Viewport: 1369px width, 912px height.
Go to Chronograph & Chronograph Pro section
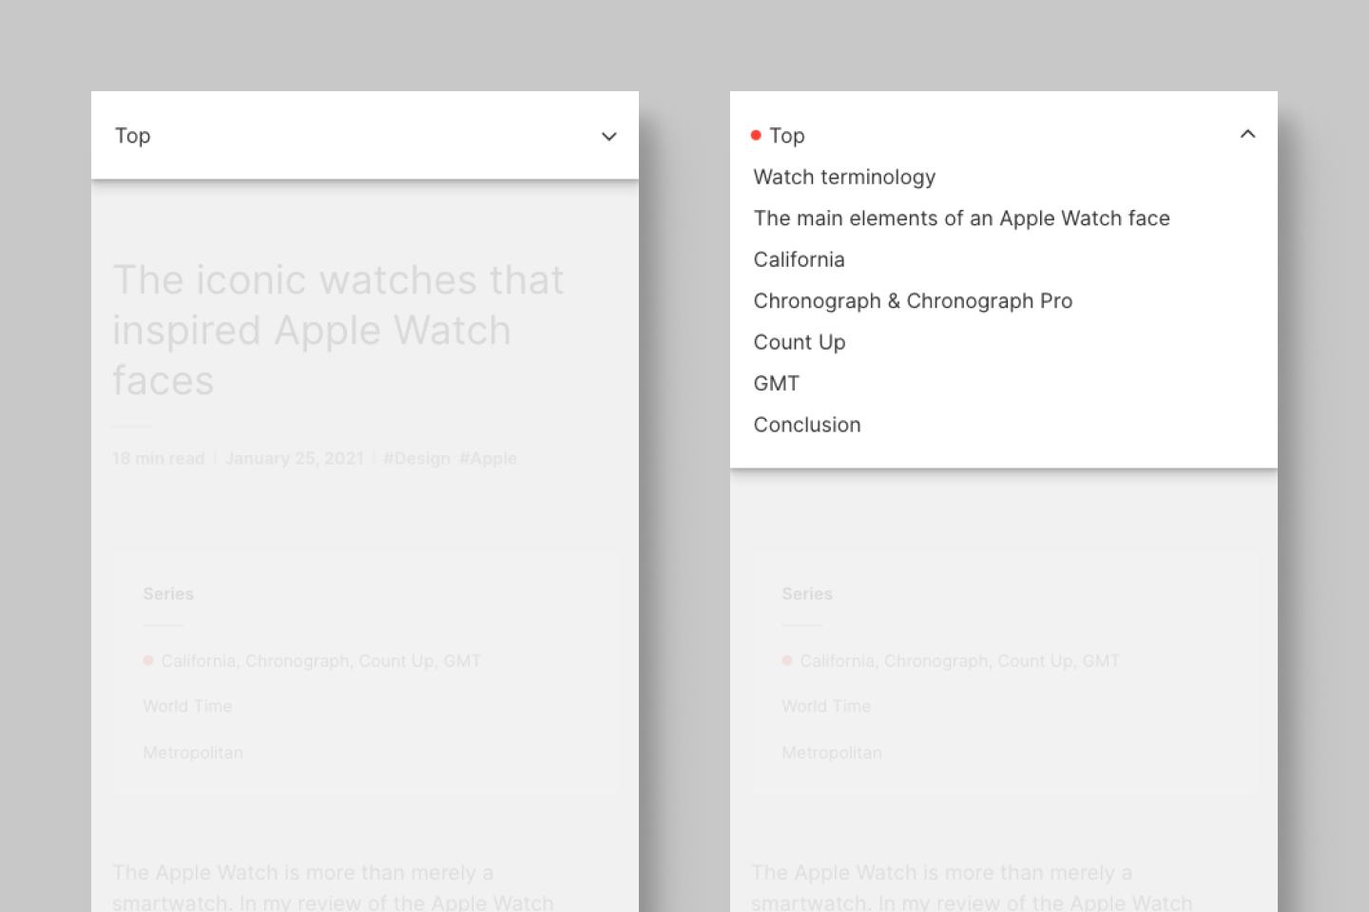point(913,301)
